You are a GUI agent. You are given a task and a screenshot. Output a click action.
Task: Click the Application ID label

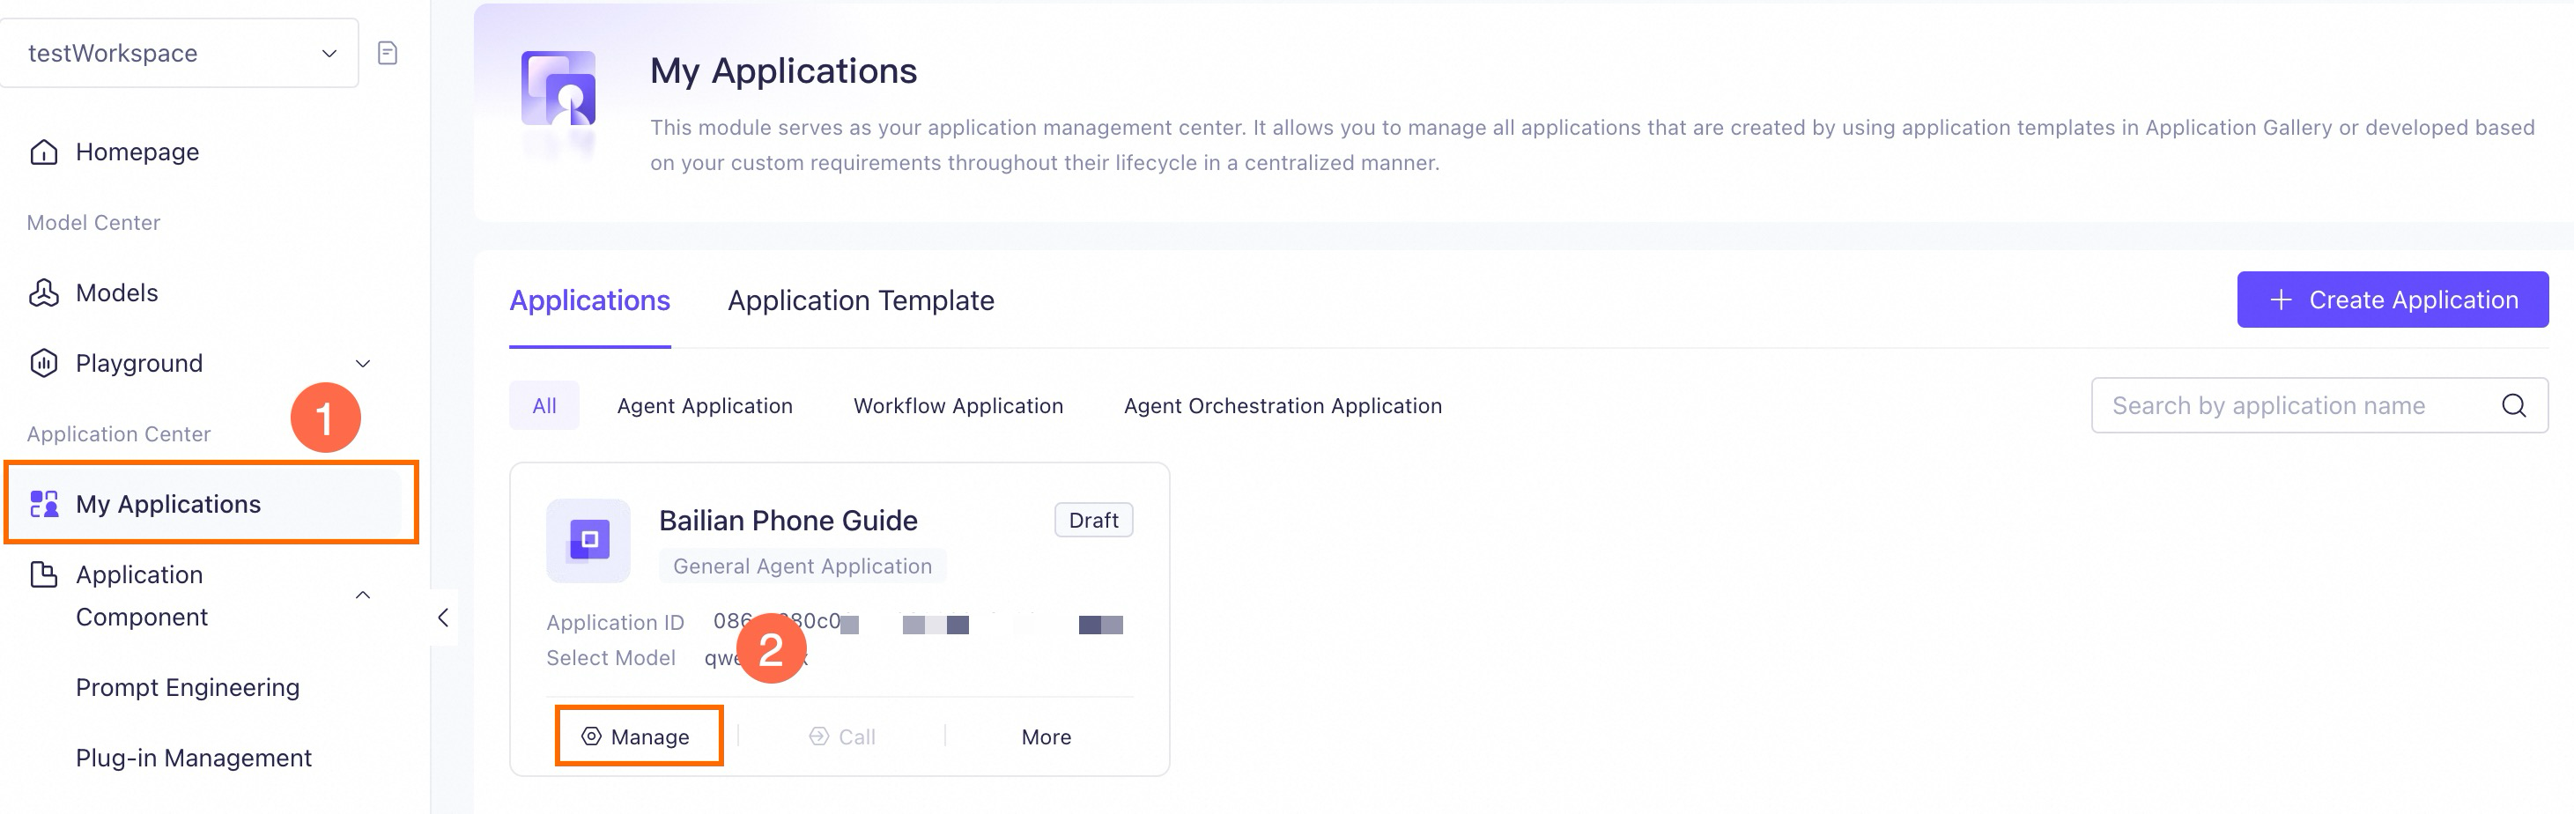pyautogui.click(x=615, y=622)
